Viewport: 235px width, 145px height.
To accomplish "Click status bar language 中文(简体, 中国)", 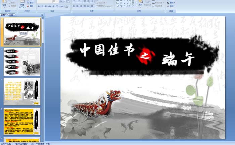I will [43, 144].
